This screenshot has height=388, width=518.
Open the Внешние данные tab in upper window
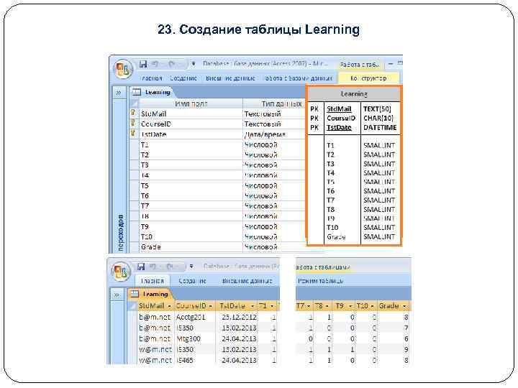tap(230, 78)
